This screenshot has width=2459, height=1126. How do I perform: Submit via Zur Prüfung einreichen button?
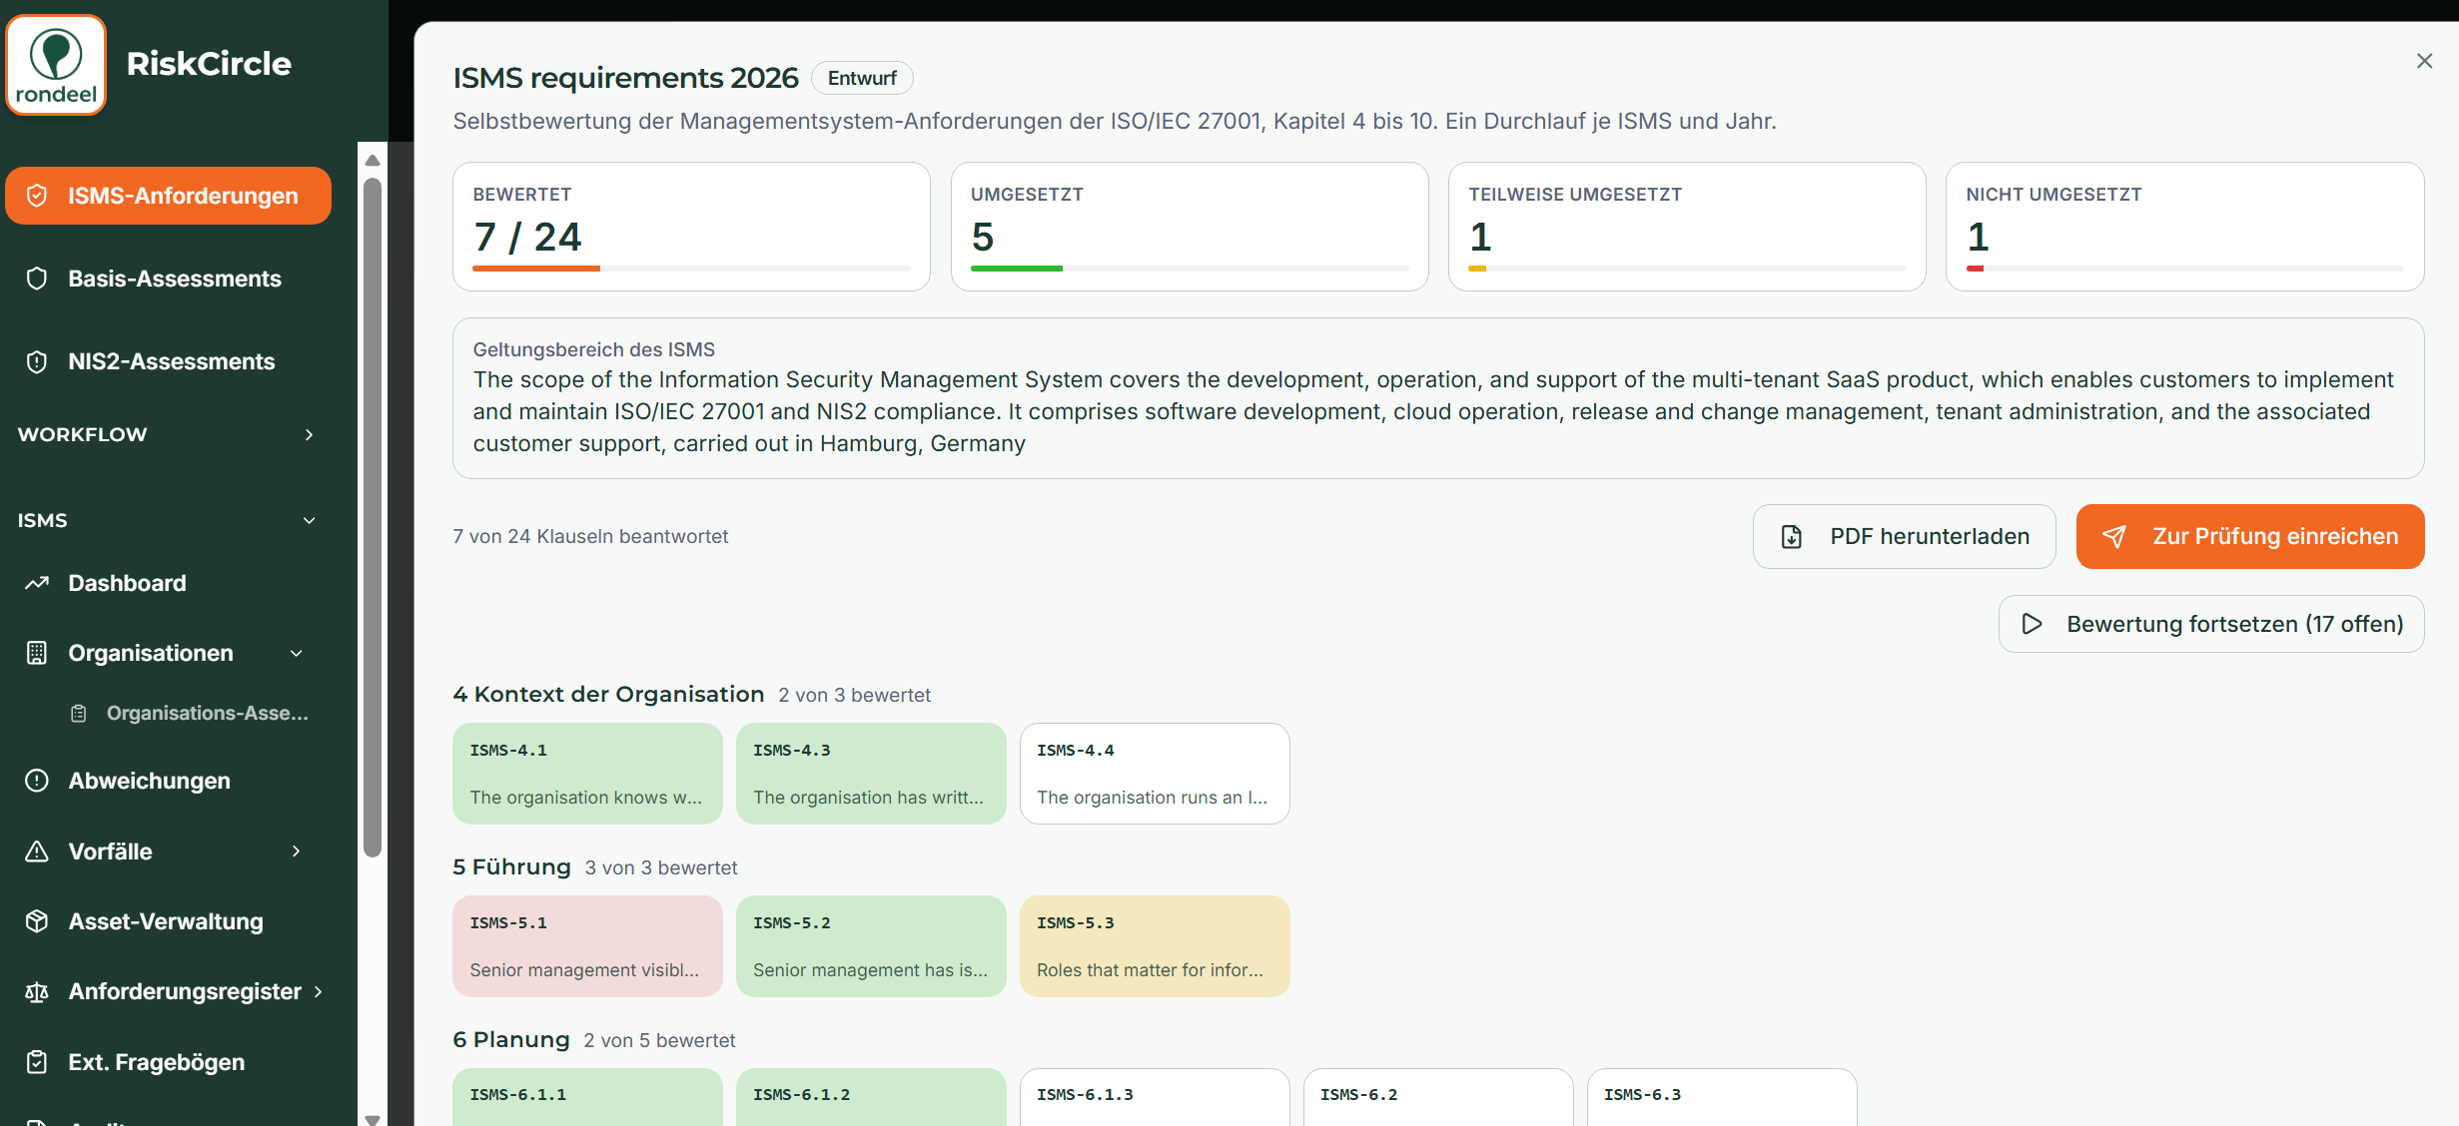pos(2249,537)
